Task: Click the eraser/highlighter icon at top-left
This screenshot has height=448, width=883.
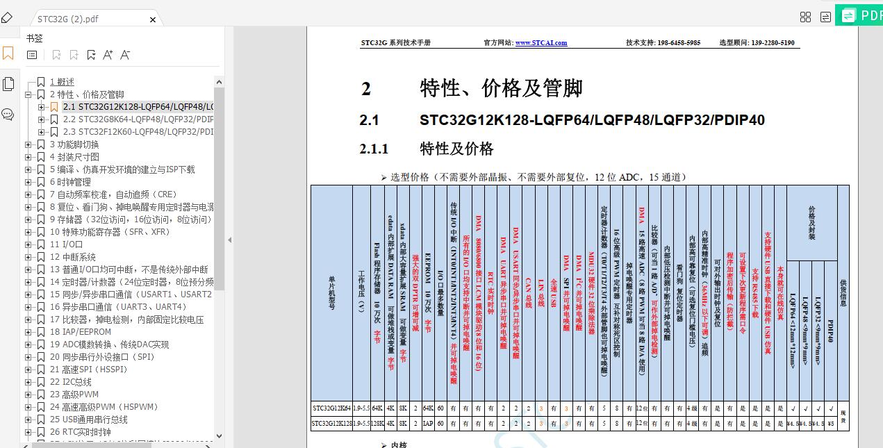Action: point(7,17)
